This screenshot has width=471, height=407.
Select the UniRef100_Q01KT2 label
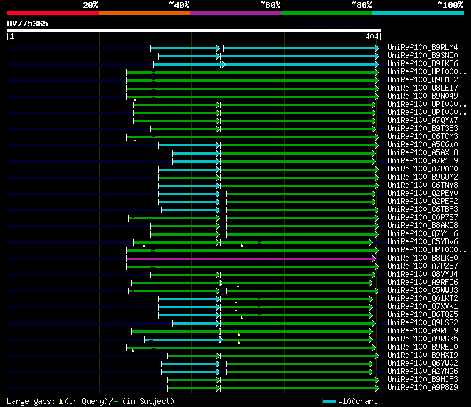point(422,299)
